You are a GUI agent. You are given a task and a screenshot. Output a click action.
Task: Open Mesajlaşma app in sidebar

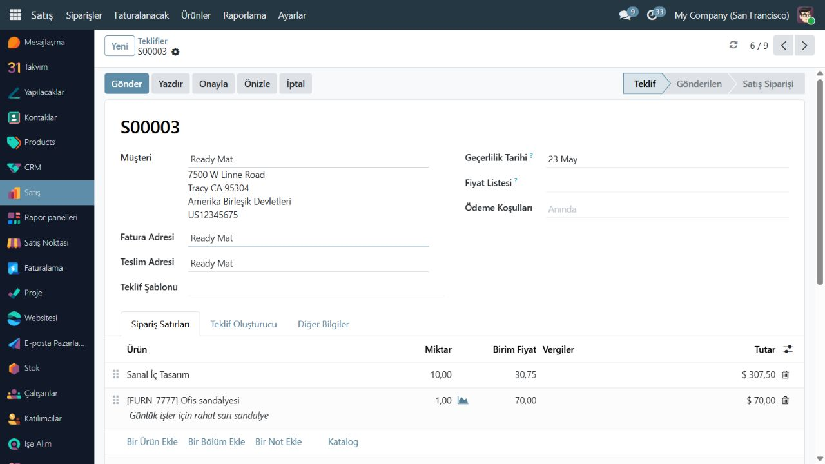click(x=47, y=43)
